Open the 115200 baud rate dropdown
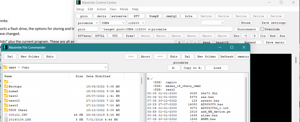The image size is (300, 122). point(136,23)
